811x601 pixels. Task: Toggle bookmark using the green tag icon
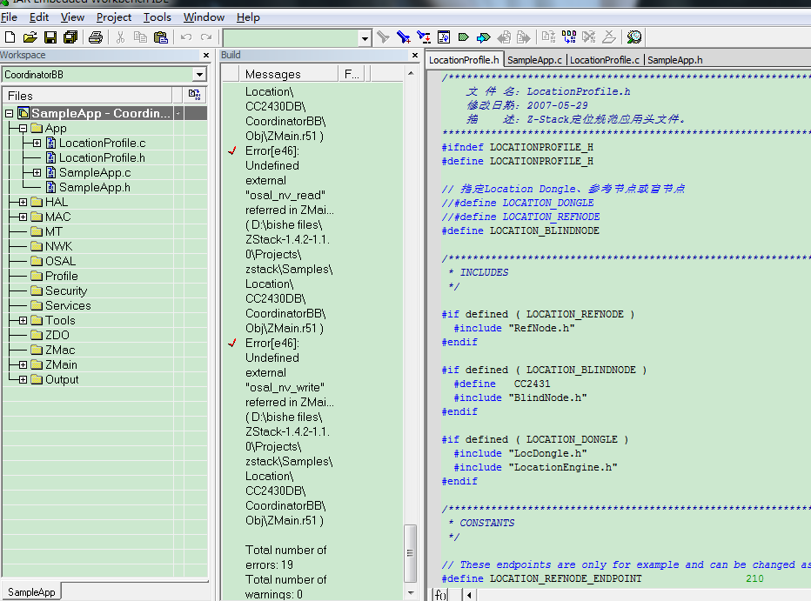[463, 37]
